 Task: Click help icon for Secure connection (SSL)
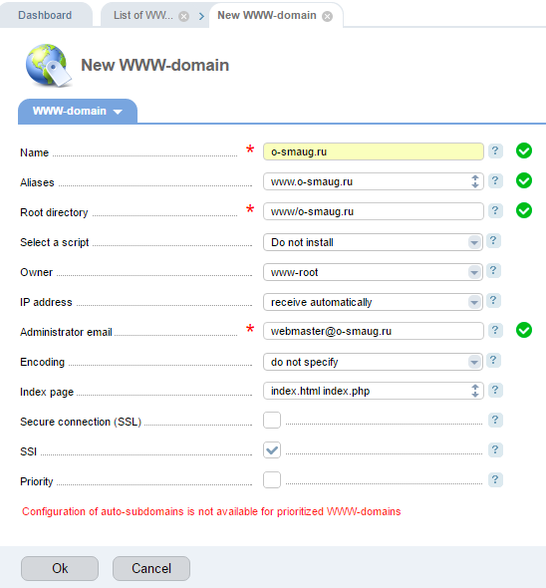coord(495,420)
